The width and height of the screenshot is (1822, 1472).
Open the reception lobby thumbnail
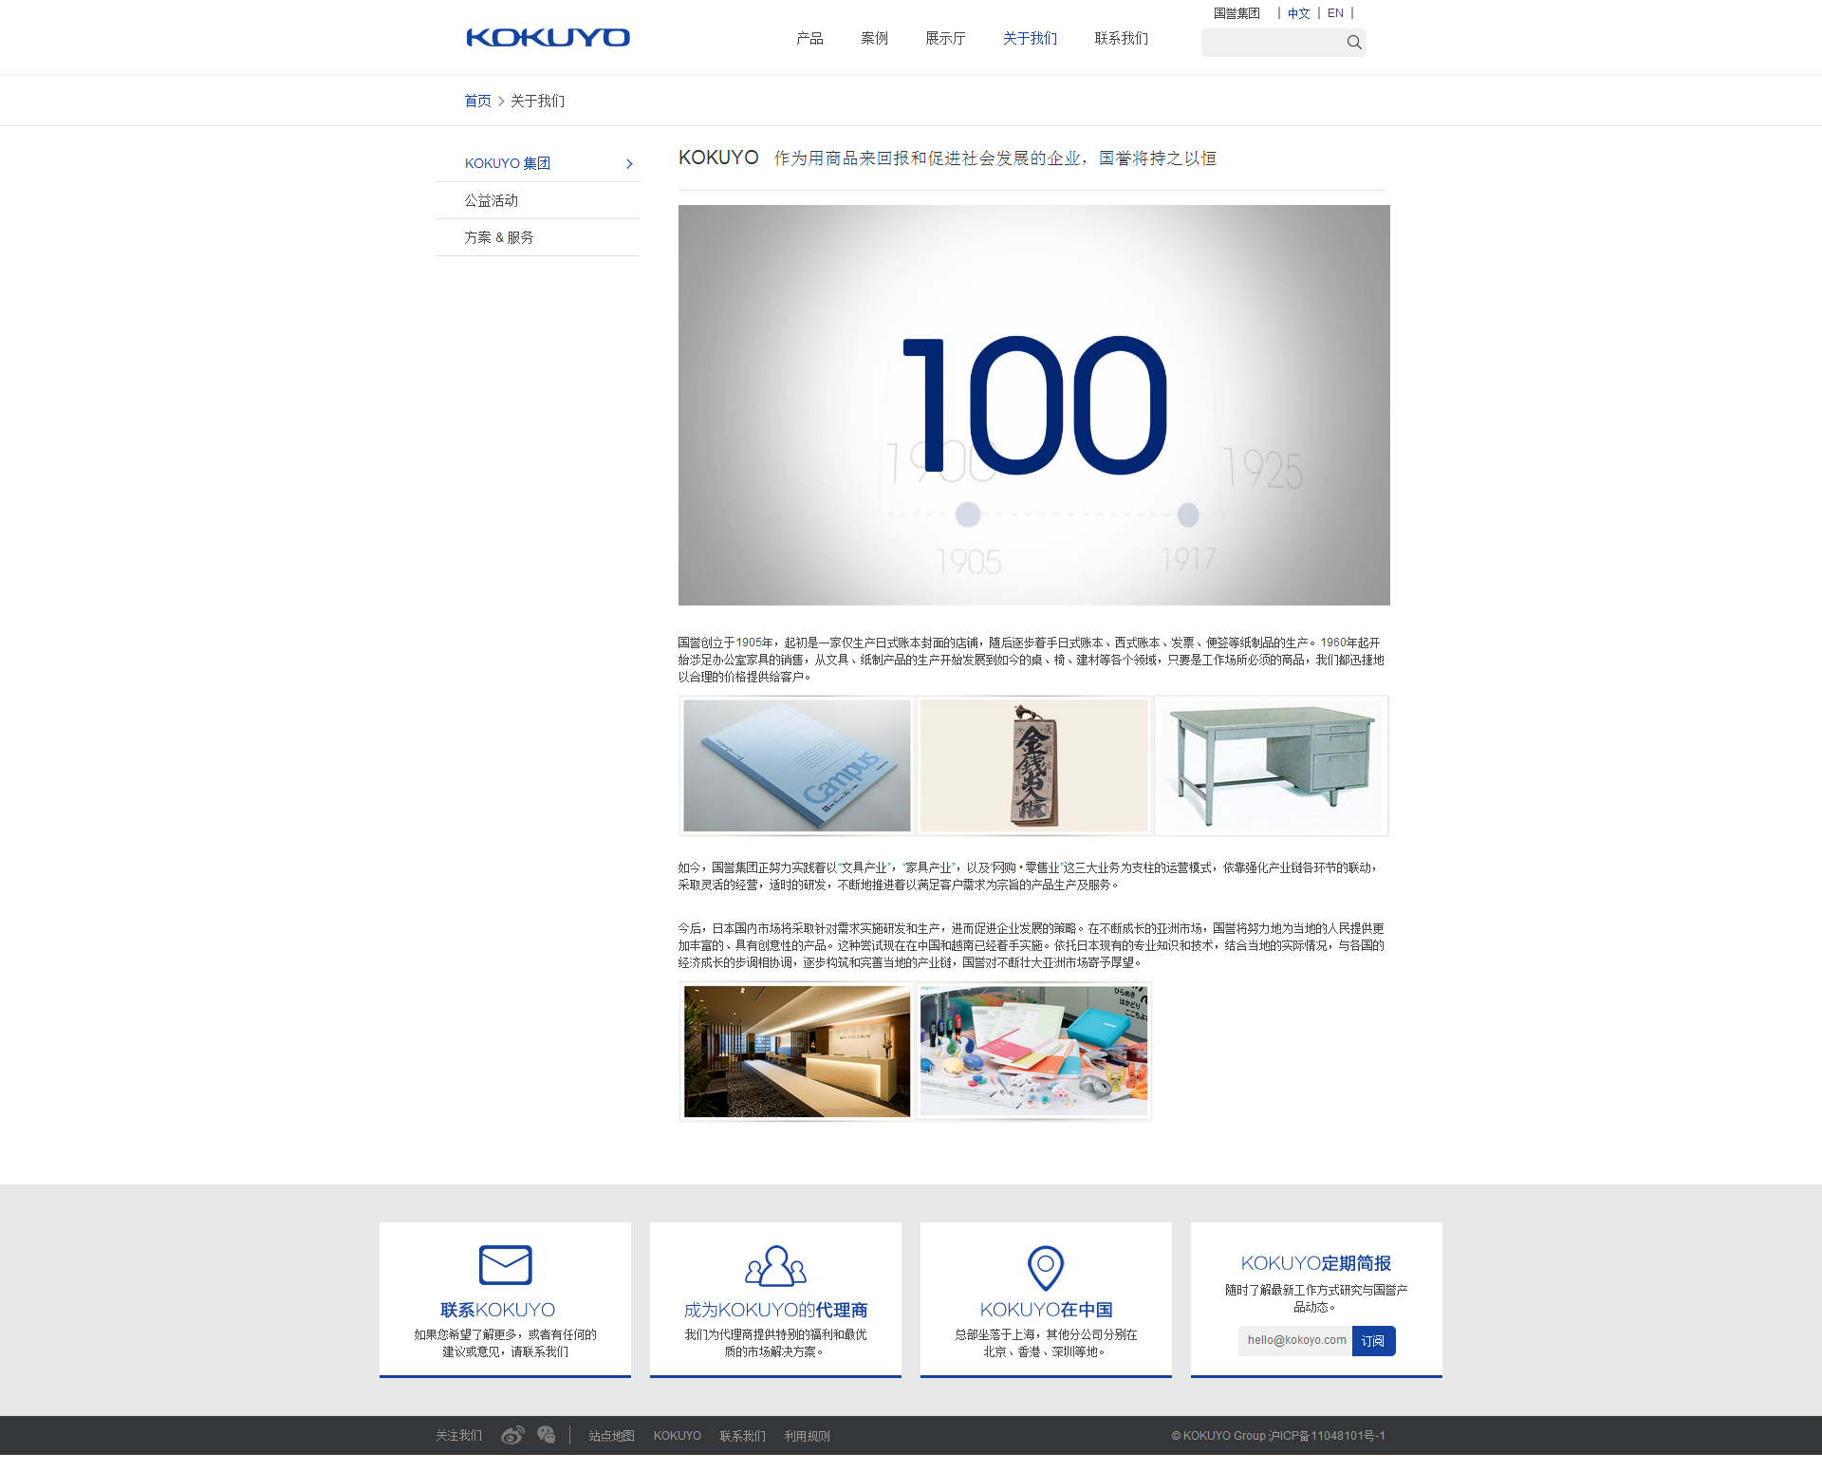coord(796,1052)
